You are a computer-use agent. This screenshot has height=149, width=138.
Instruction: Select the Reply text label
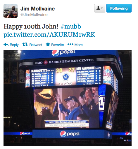pos(14,45)
